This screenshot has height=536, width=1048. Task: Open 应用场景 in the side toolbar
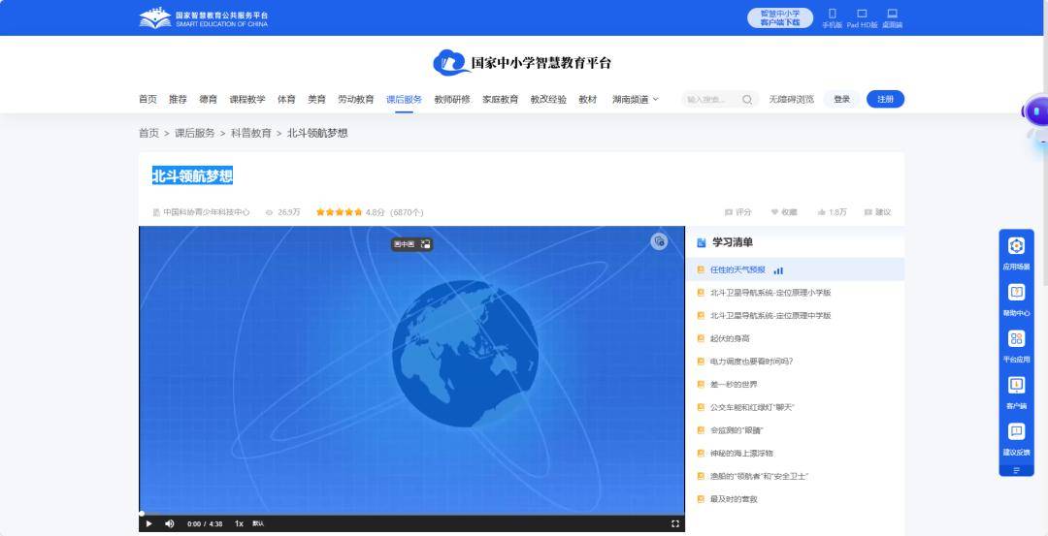(1016, 253)
